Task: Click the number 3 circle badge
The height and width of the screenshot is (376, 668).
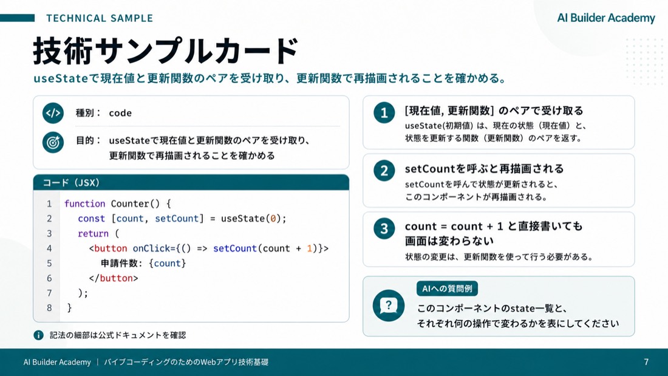Action: 384,228
